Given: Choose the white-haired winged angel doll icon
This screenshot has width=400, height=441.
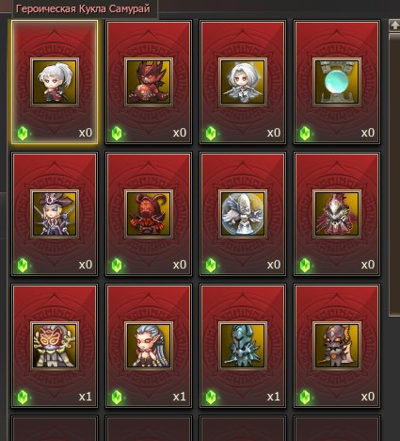Looking at the screenshot, I should tap(243, 82).
